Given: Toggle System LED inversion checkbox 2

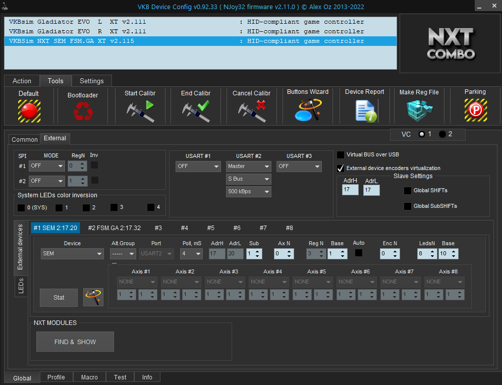Looking at the screenshot, I should click(x=86, y=207).
